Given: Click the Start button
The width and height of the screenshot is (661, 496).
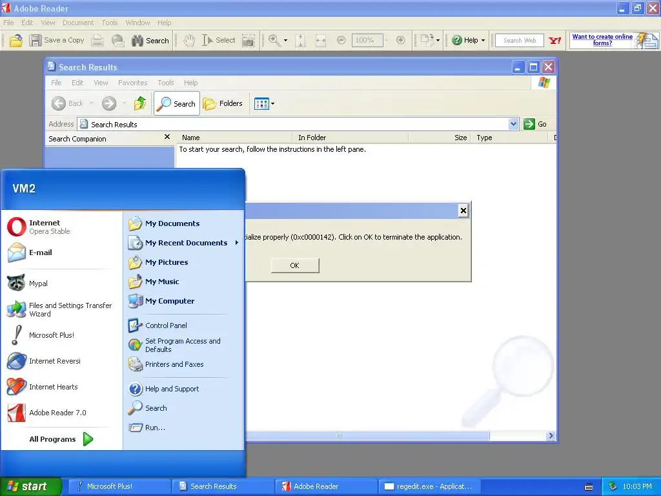Looking at the screenshot, I should pos(30,486).
